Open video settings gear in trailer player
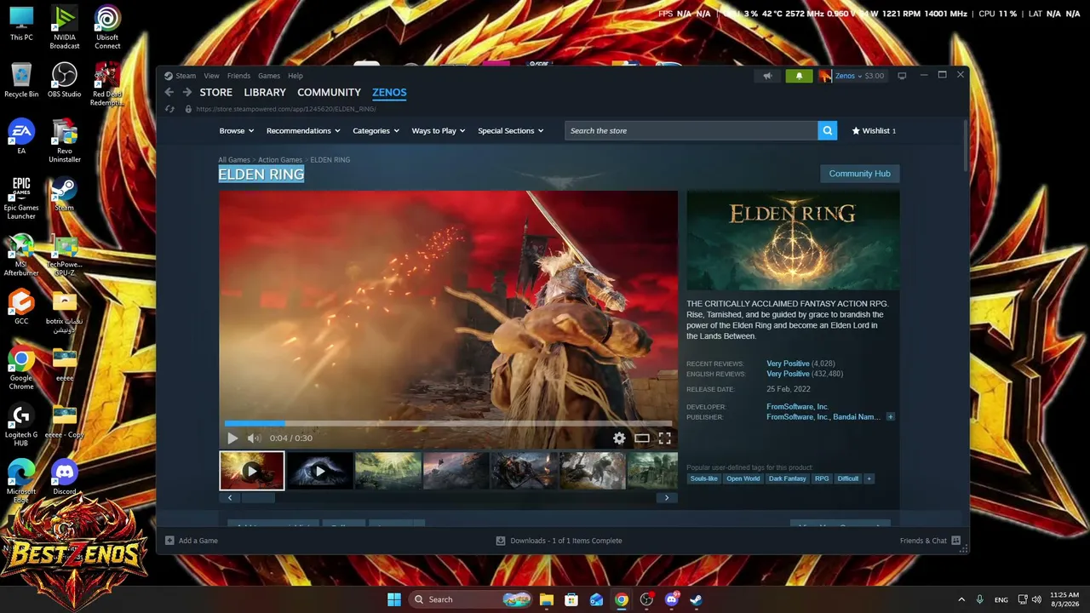The image size is (1090, 613). coord(619,438)
